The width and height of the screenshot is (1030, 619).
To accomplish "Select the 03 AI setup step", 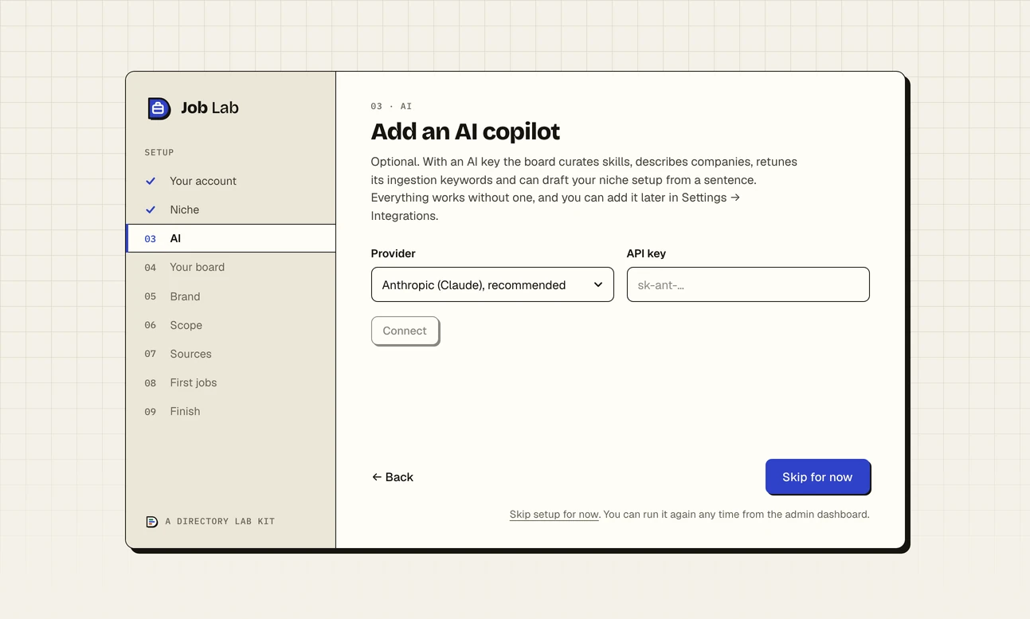I will tap(231, 238).
